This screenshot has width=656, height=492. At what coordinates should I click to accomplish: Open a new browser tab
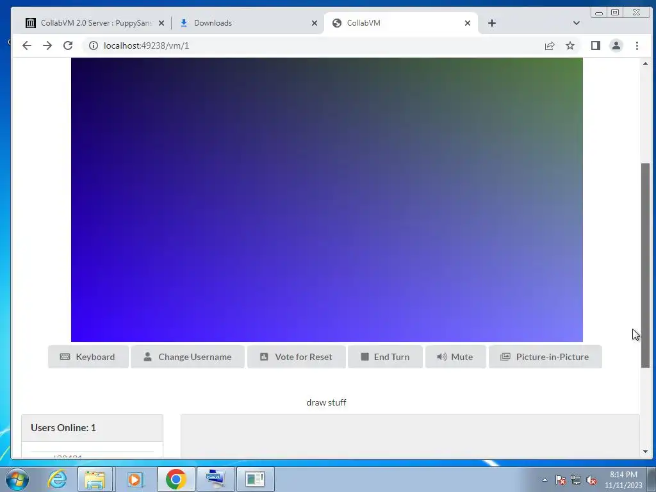pyautogui.click(x=492, y=23)
